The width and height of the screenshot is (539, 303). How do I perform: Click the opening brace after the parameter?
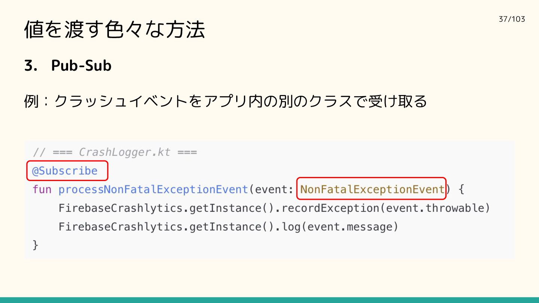(x=461, y=189)
